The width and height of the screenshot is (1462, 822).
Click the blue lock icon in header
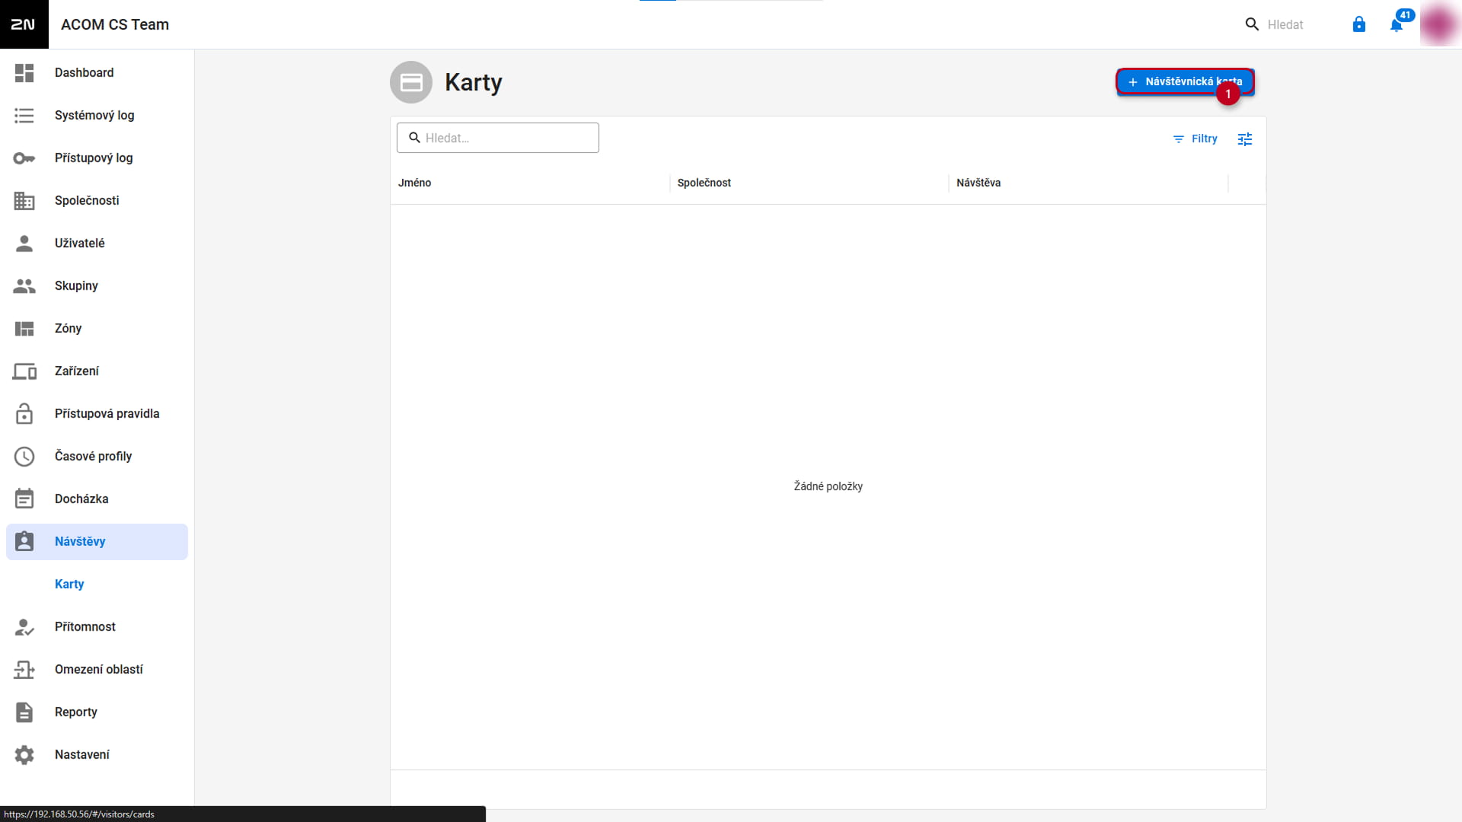(1359, 24)
